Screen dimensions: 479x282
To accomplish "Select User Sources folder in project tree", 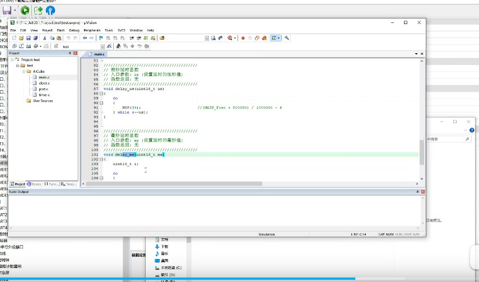I will [43, 101].
